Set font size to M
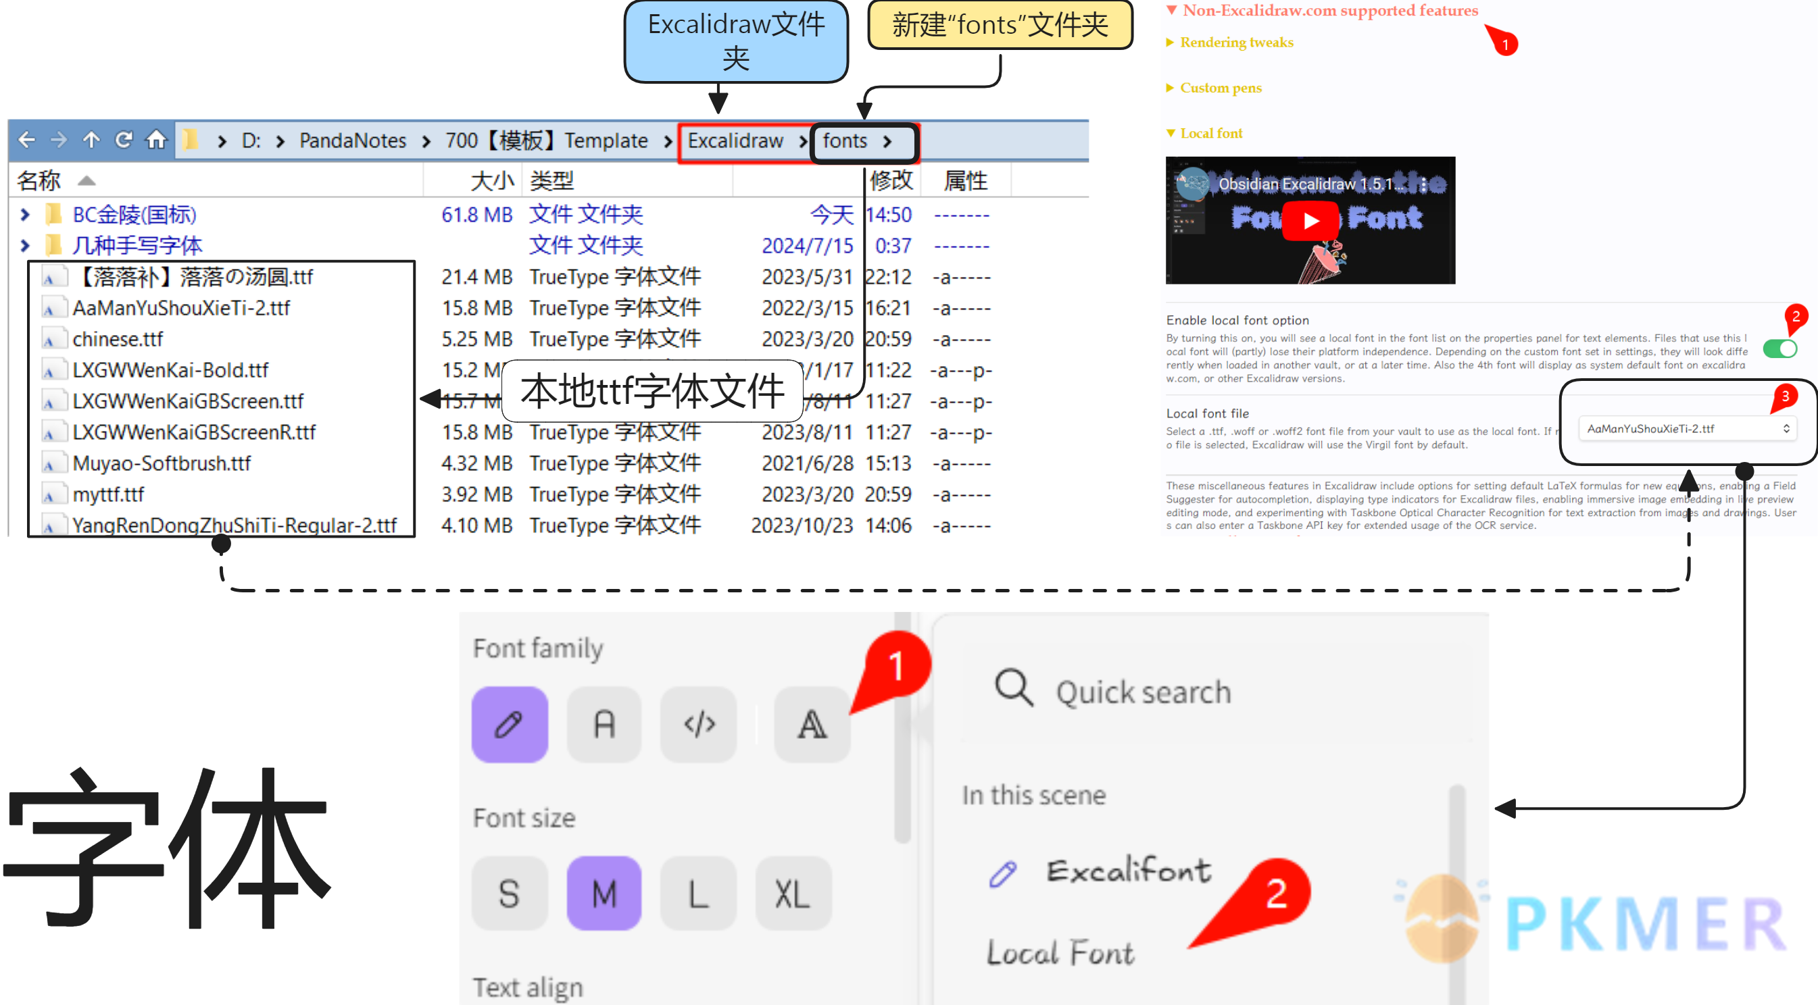The image size is (1818, 1005). pyautogui.click(x=604, y=894)
